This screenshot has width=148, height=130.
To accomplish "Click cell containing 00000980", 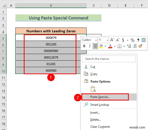I will coord(51,51).
